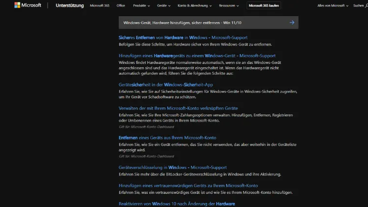
Task: Open Entfernen eines Geräts aus Microsoft-Konto
Action: [x=167, y=138]
